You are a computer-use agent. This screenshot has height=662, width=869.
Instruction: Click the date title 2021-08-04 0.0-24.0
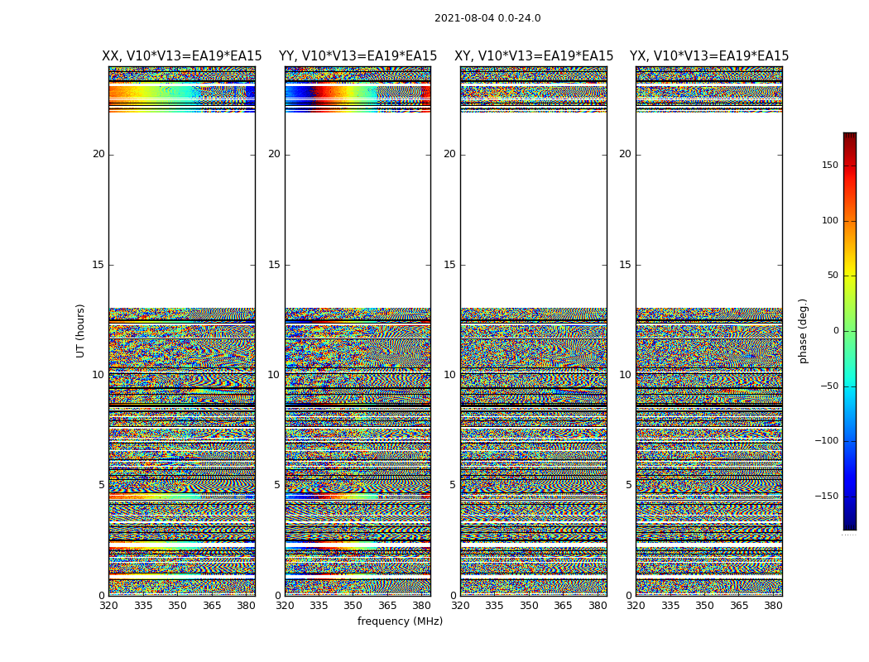pyautogui.click(x=487, y=18)
